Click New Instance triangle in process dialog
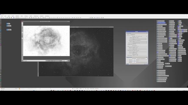This screenshot has width=188, height=105. 127,64
